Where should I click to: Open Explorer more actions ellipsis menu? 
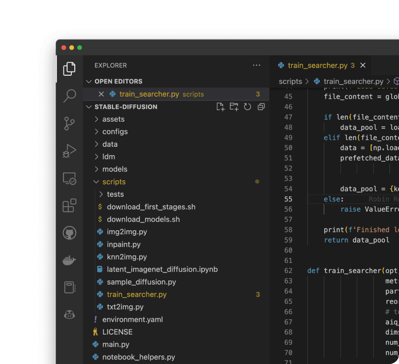pyautogui.click(x=256, y=66)
